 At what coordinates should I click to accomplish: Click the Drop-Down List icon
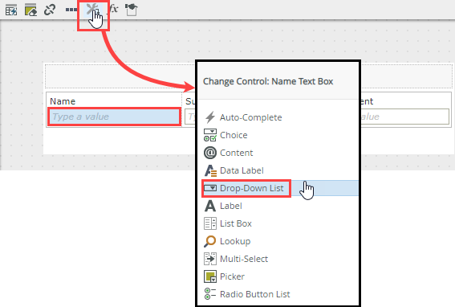(x=210, y=188)
